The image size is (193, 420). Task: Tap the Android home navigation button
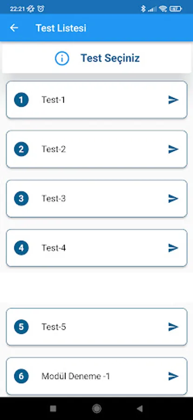pyautogui.click(x=97, y=408)
